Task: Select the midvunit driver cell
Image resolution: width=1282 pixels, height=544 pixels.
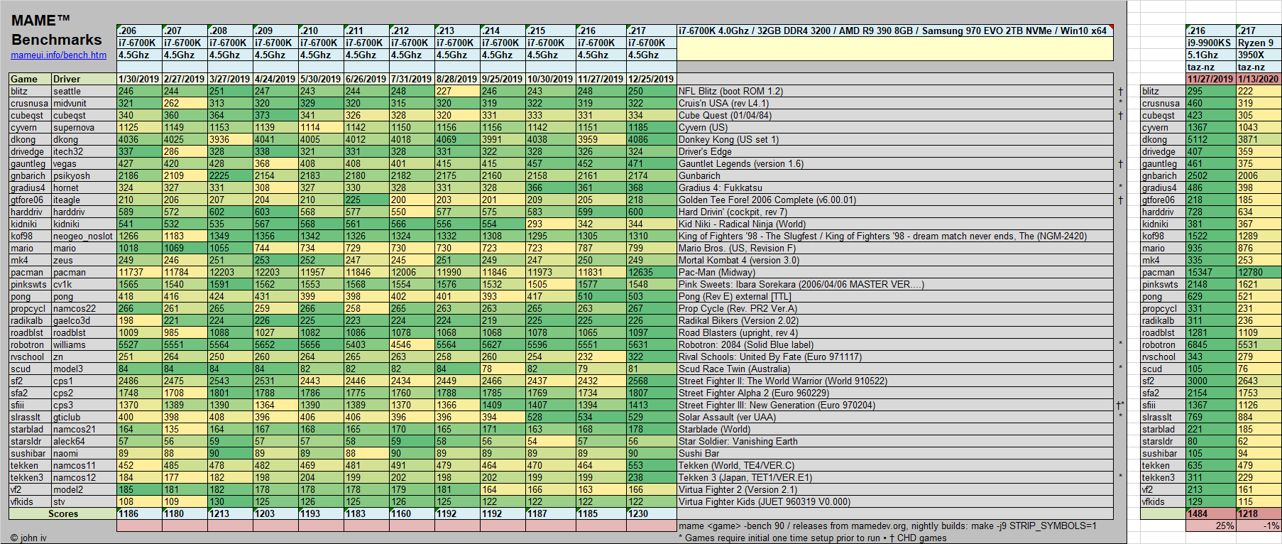Action: (84, 103)
